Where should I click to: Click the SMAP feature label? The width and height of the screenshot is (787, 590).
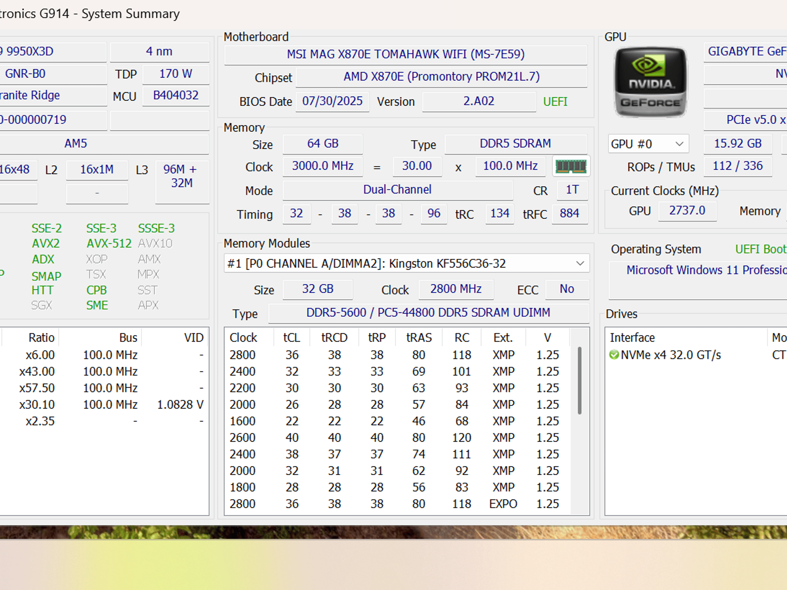(x=46, y=277)
